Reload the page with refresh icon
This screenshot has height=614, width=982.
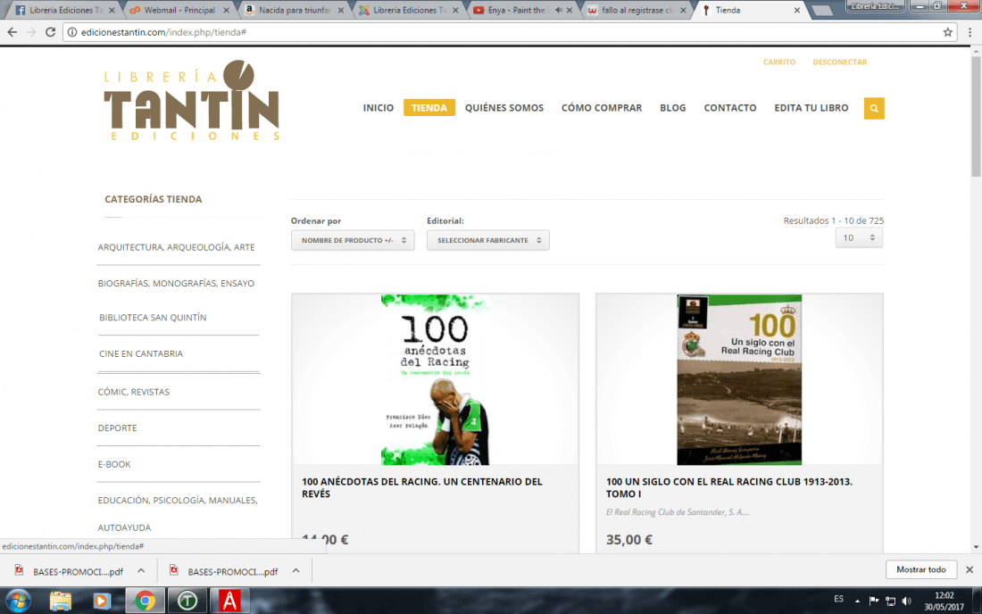51,32
